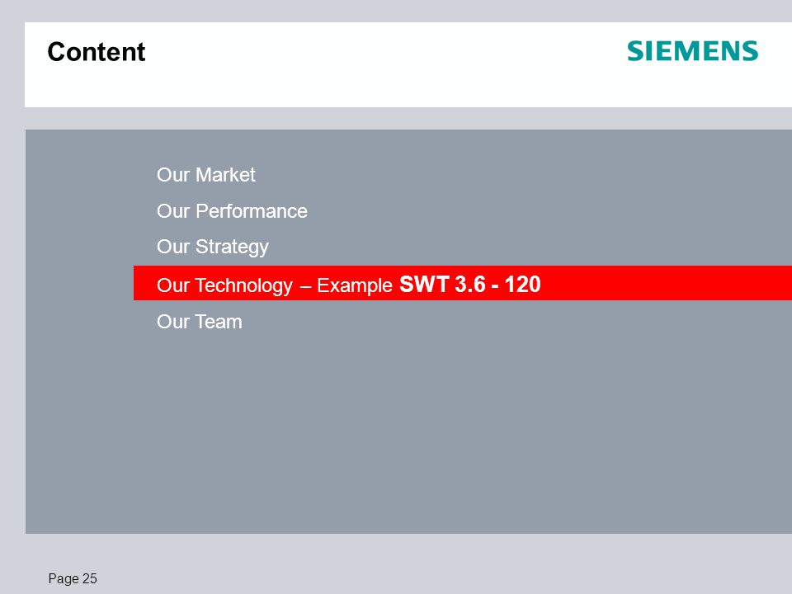The width and height of the screenshot is (792, 594).
Task: Select the "Our Strategy" entry
Action: [x=213, y=247]
